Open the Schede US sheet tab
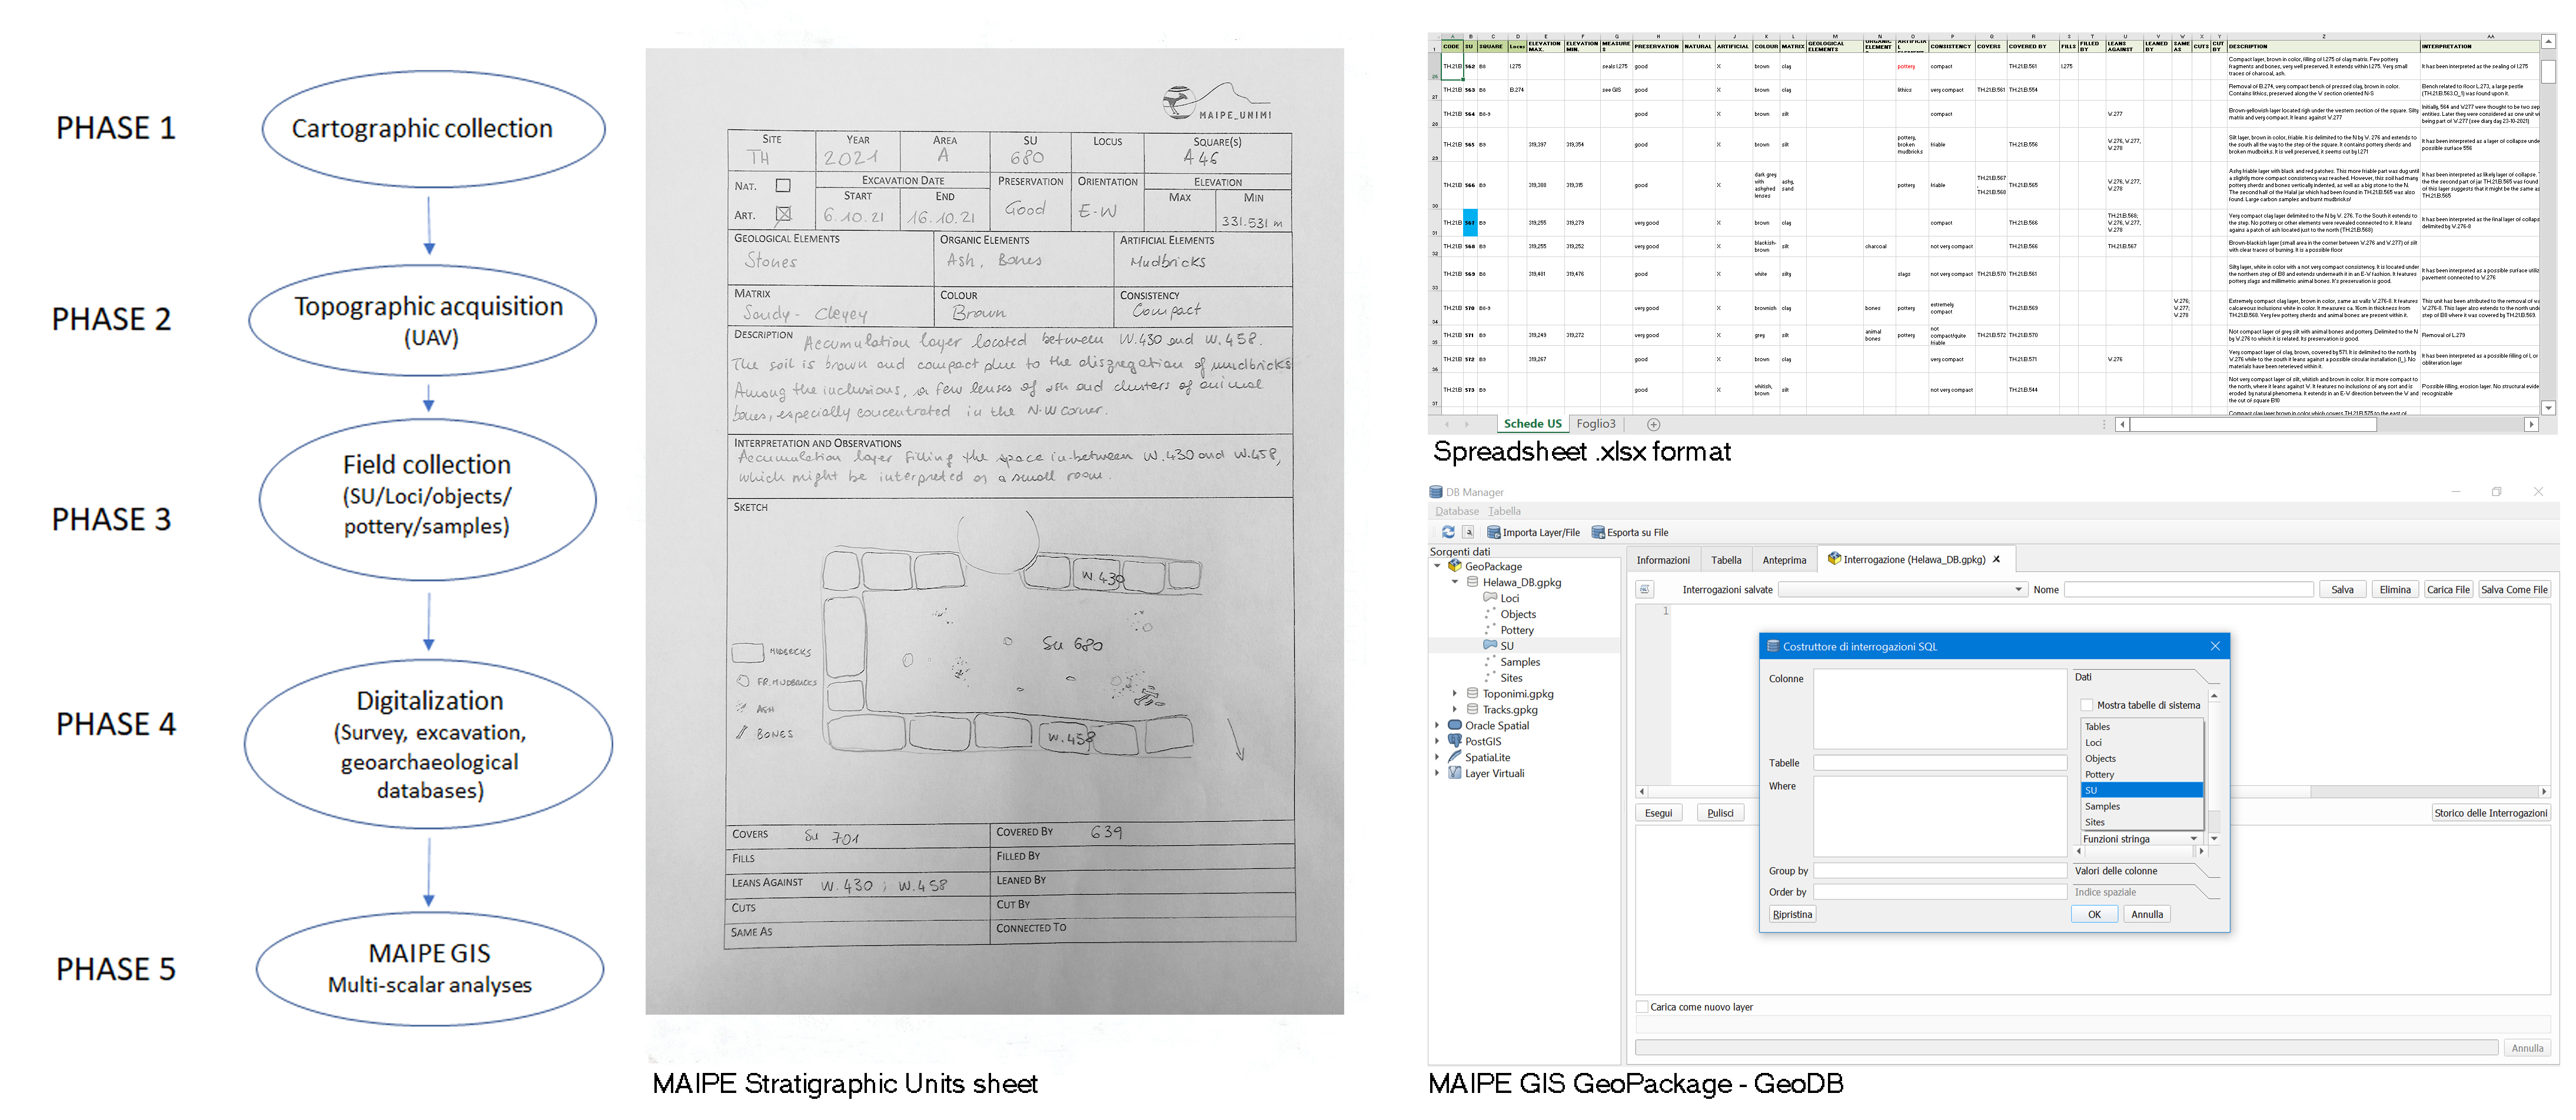This screenshot has width=2576, height=1120. tap(1532, 424)
